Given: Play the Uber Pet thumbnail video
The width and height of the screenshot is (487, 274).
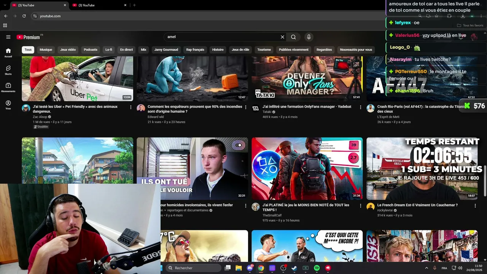Looking at the screenshot, I should [78, 79].
